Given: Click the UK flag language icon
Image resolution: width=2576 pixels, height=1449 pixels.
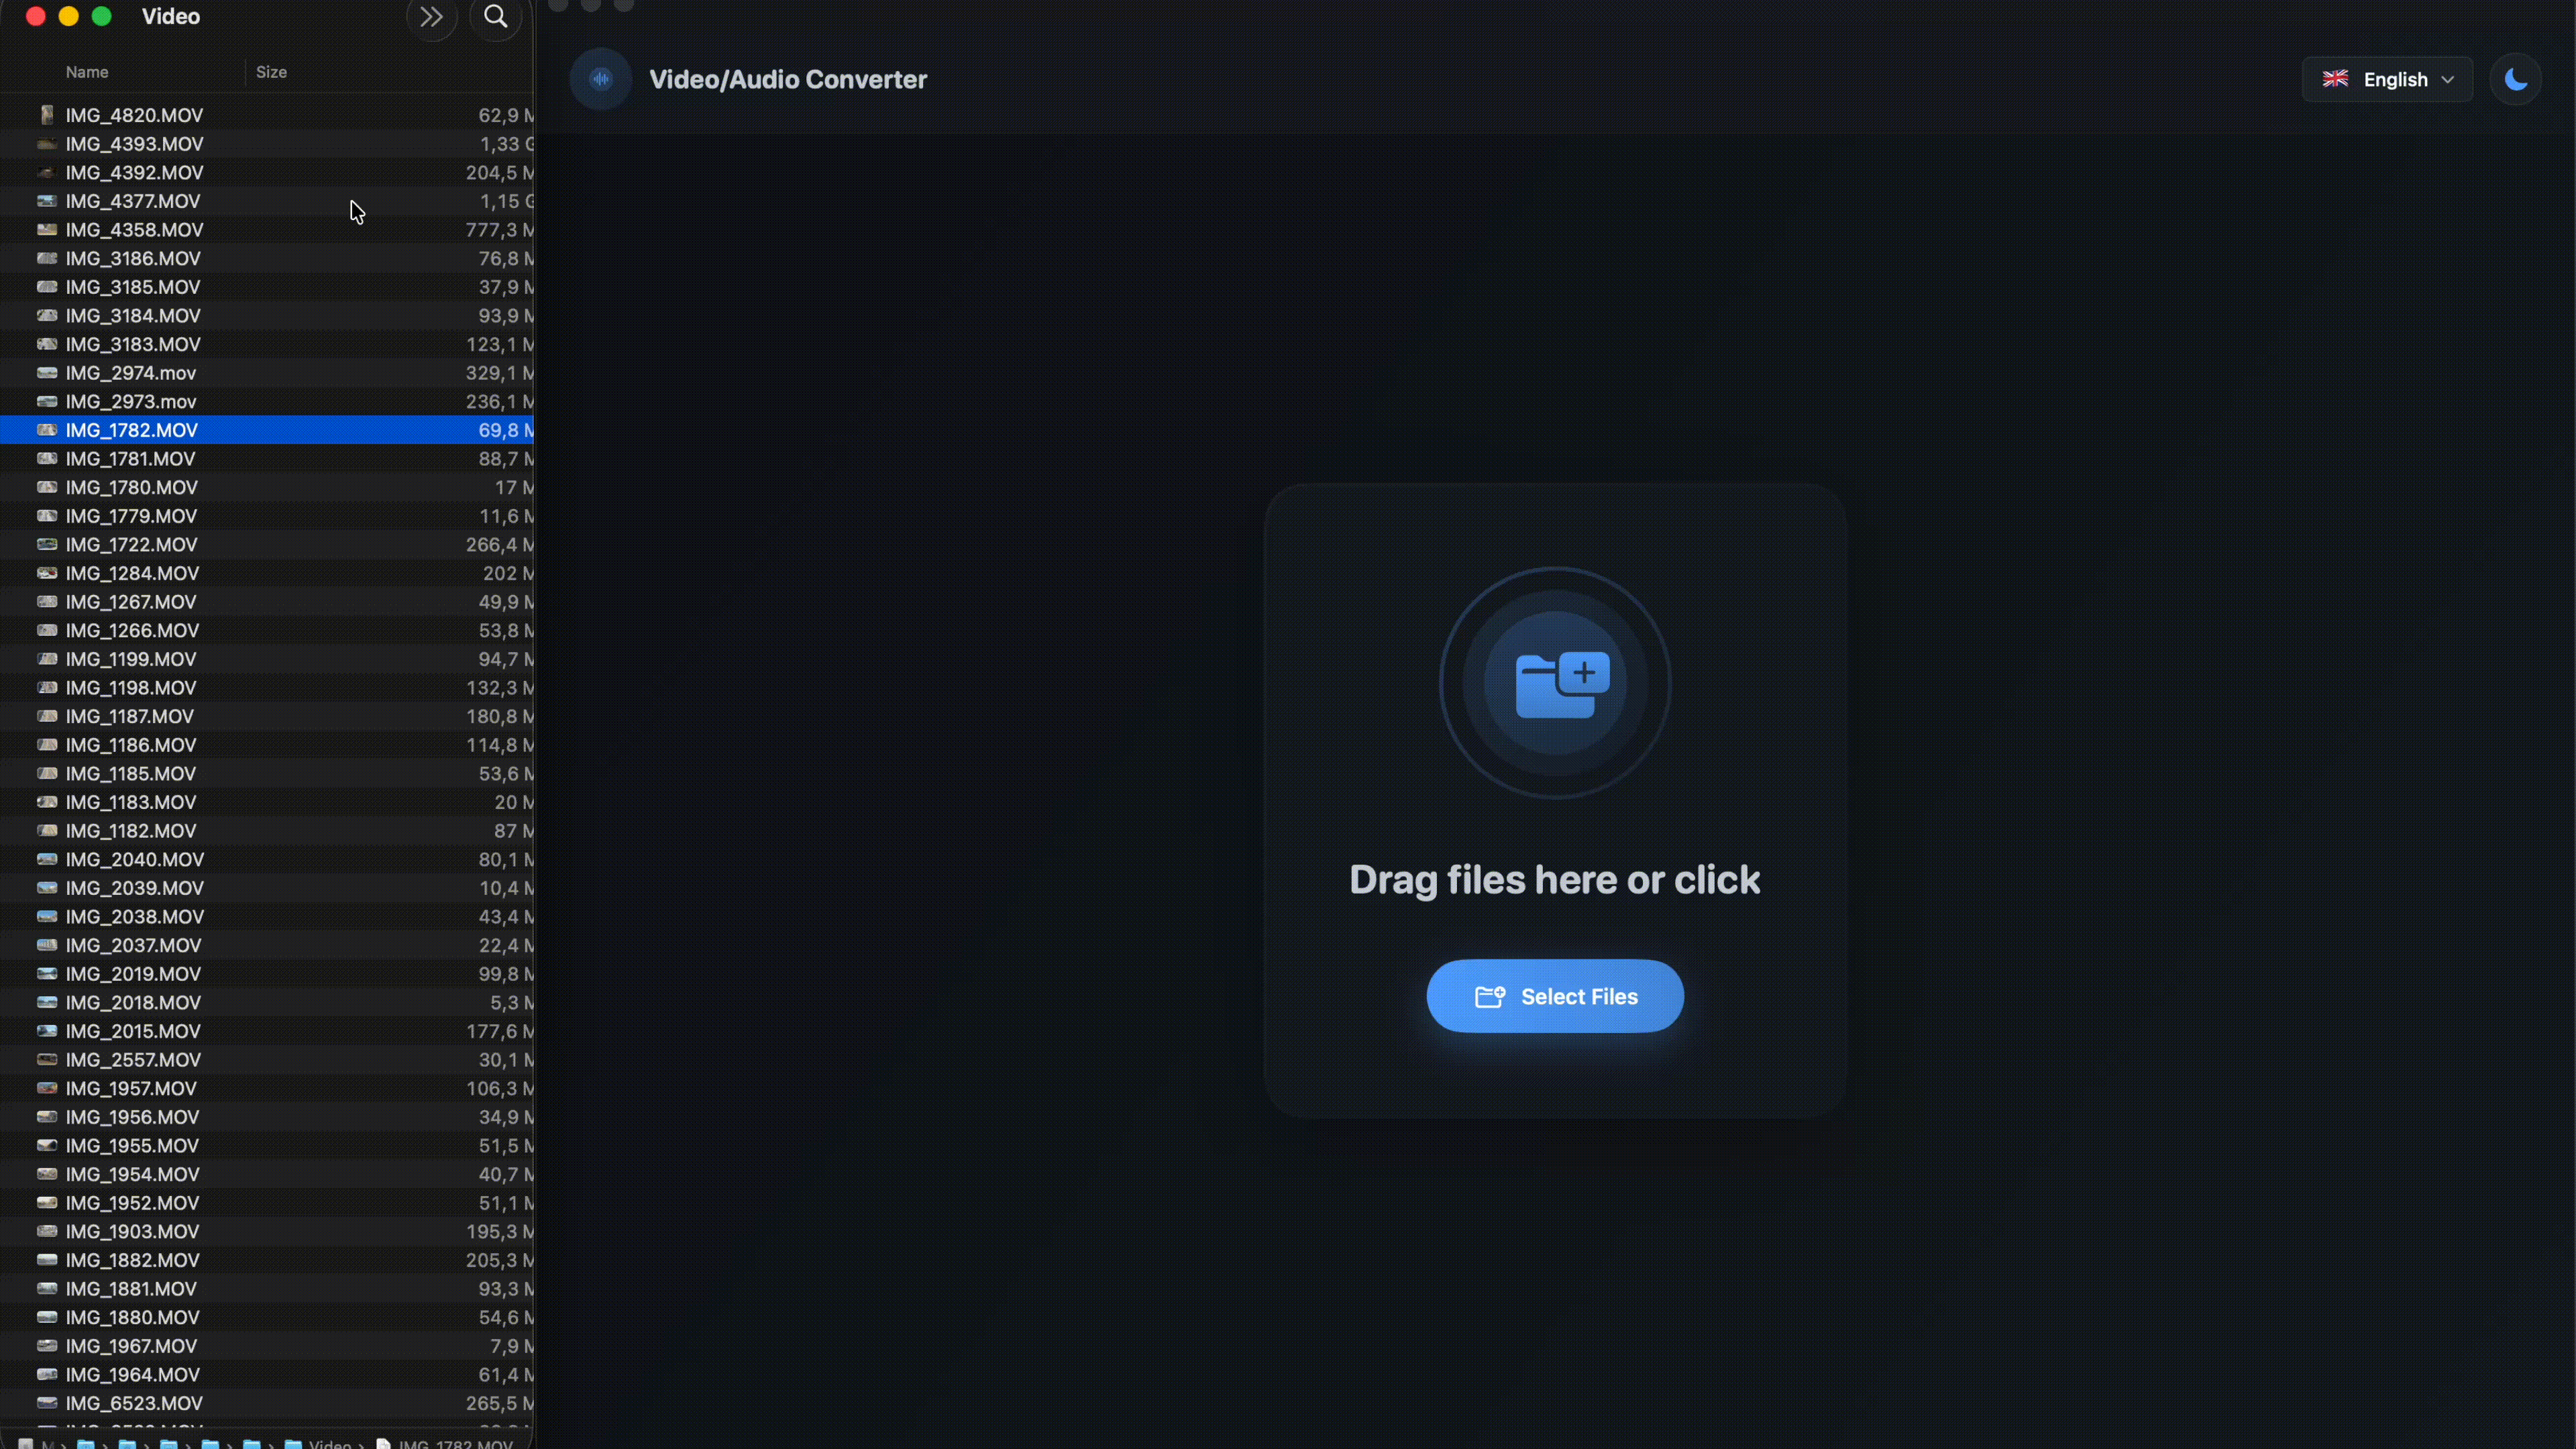Looking at the screenshot, I should coord(2335,79).
